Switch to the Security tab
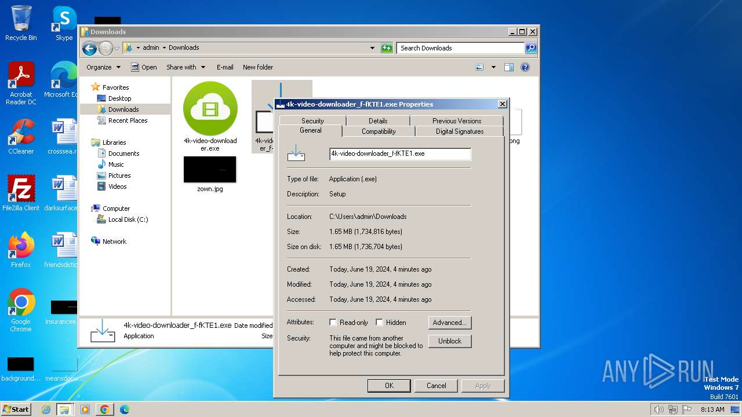 [x=312, y=120]
